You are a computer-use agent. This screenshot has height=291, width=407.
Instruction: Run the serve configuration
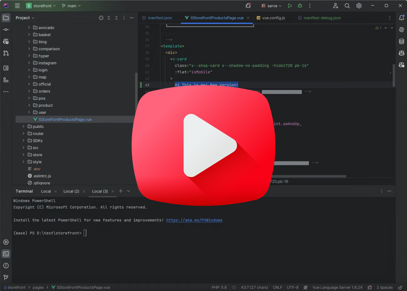click(x=290, y=6)
